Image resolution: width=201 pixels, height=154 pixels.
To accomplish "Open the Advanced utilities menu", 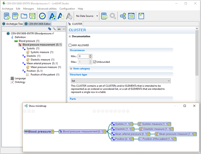I will tap(47, 9).
